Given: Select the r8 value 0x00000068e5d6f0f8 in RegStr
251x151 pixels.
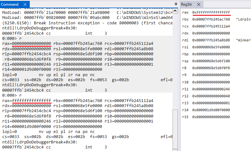Looking at the screenshot, I should pyautogui.click(x=211, y=68).
